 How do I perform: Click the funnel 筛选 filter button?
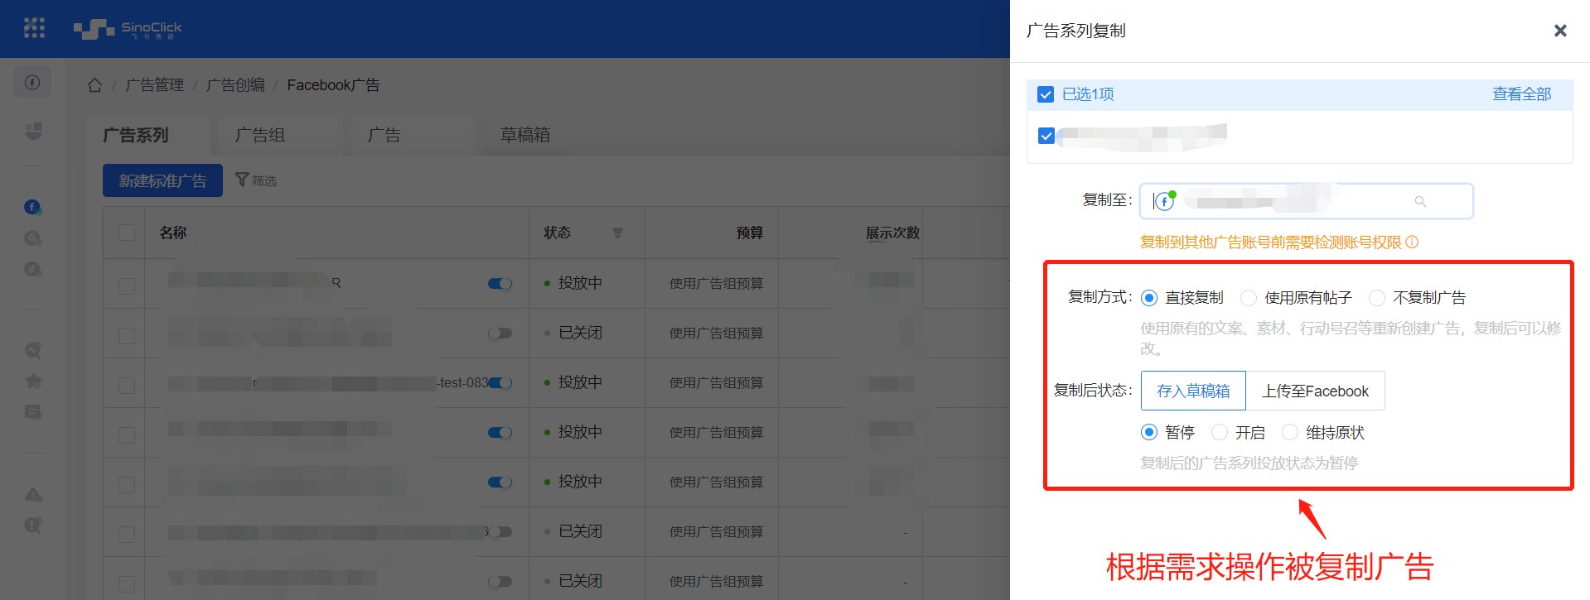256,180
